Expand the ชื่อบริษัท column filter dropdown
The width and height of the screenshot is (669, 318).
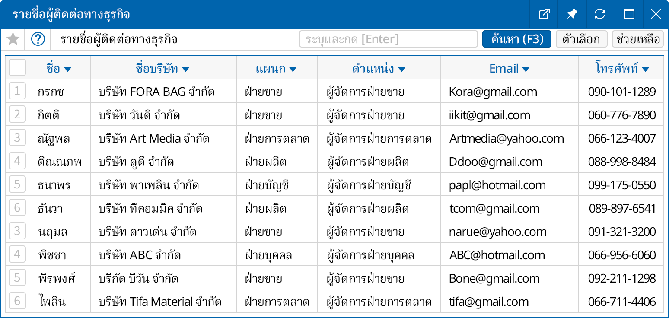point(186,69)
